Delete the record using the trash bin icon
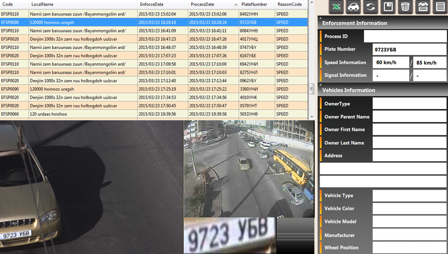448x254 pixels. (x=405, y=7)
